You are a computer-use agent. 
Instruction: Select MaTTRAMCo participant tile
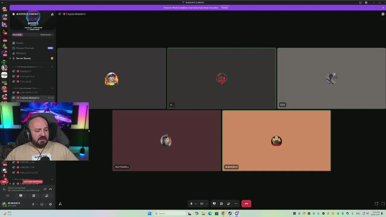tap(166, 141)
